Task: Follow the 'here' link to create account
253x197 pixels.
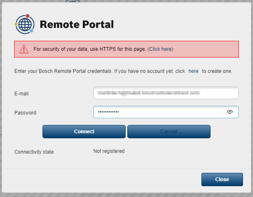Action: [193, 71]
